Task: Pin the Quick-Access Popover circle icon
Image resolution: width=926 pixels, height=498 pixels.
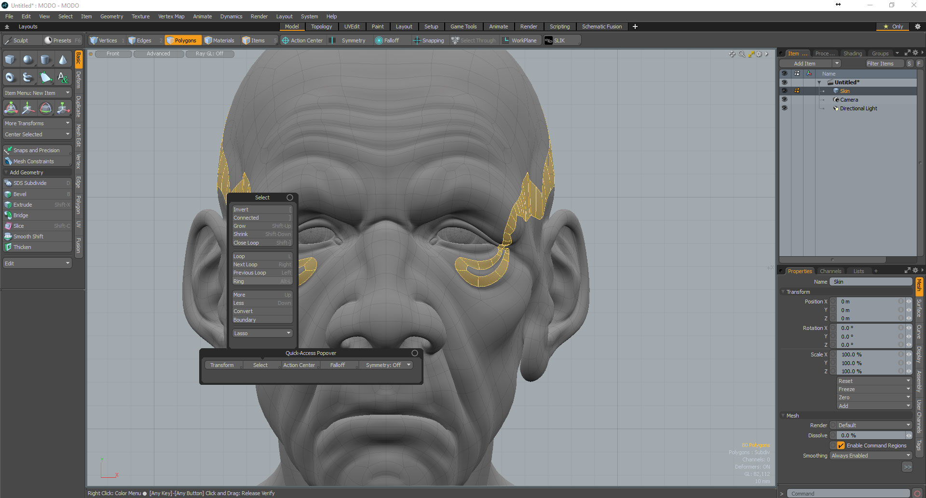Action: tap(415, 353)
